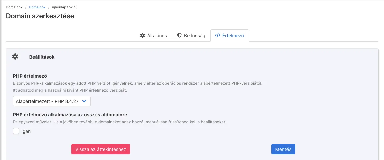Switch to the Biztonság tab

tap(191, 35)
